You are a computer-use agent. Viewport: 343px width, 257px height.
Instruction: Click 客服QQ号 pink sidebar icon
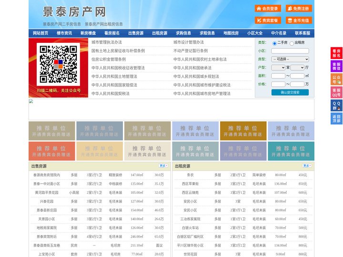pyautogui.click(x=336, y=92)
